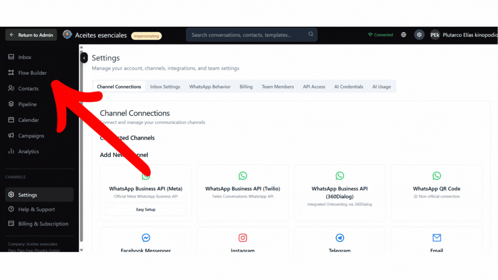This screenshot has width=498, height=280.
Task: Click WhatsApp icon for Twilio API
Action: point(243,176)
